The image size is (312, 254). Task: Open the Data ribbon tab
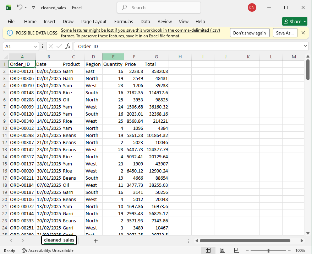point(145,22)
